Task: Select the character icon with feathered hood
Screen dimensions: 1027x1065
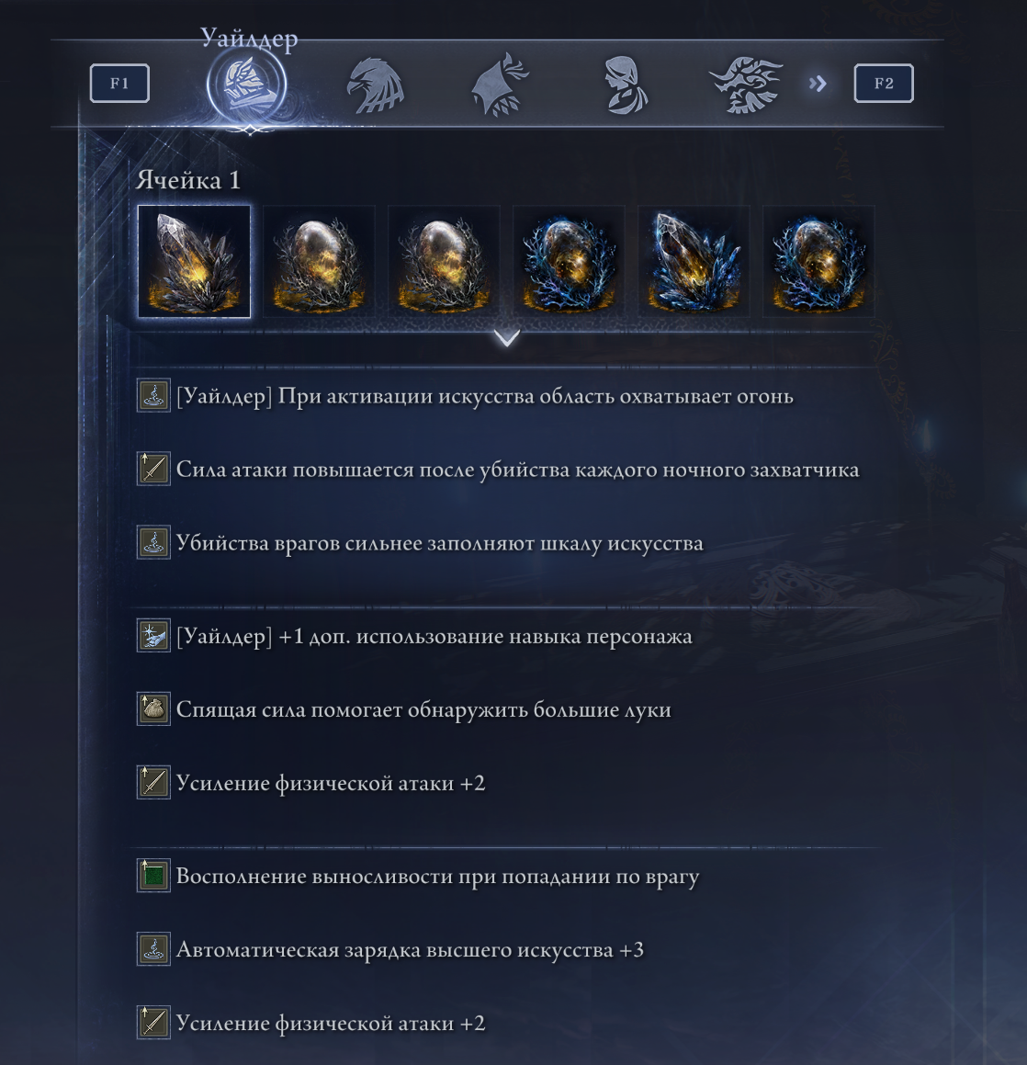Action: [x=501, y=85]
